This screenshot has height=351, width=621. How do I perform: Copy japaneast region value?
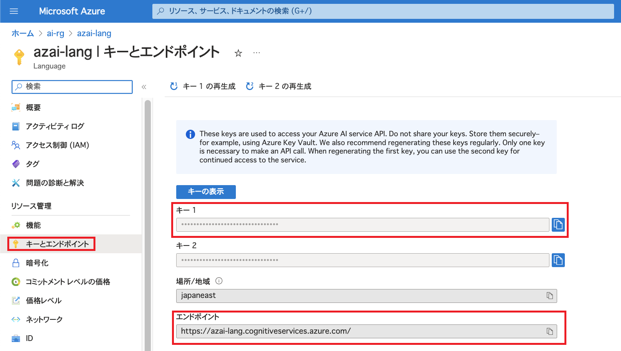(550, 296)
